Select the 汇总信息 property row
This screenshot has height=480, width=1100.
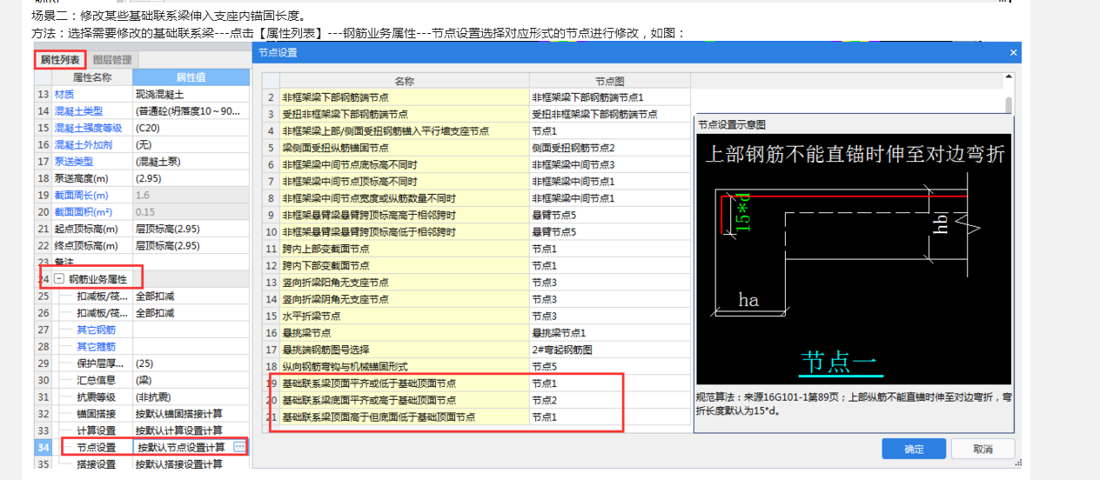(x=142, y=380)
